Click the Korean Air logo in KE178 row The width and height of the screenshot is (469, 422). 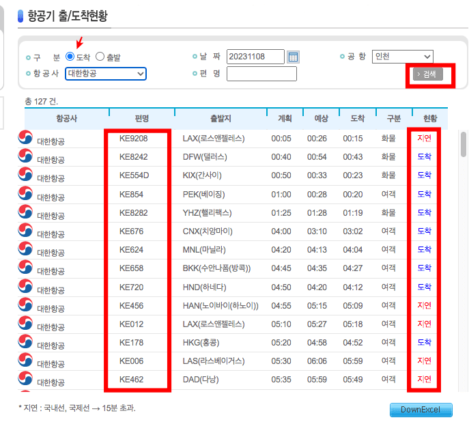25,342
